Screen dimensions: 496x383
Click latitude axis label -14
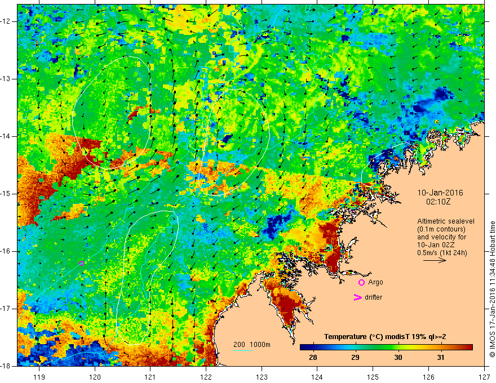(x=6, y=136)
